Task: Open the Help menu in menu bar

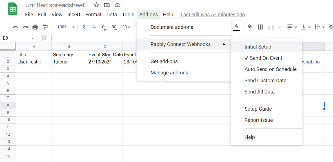Action: [x=168, y=15]
